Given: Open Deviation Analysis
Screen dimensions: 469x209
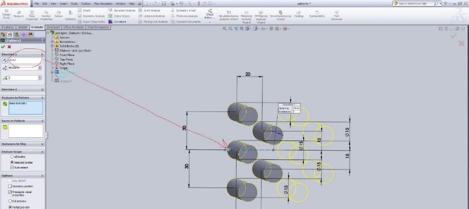Looking at the screenshot, I should pyautogui.click(x=122, y=10).
